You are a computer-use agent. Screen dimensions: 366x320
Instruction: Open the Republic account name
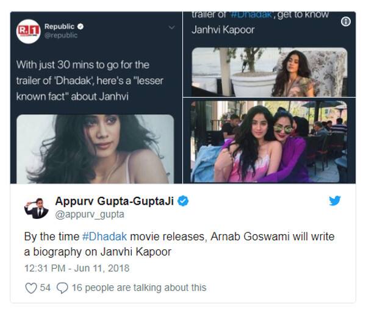click(x=60, y=27)
